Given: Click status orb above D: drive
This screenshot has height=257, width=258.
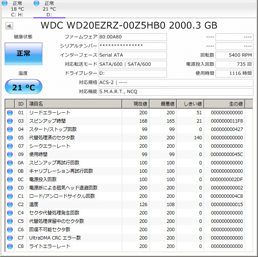Looking at the screenshot, I should (x=36, y=3).
